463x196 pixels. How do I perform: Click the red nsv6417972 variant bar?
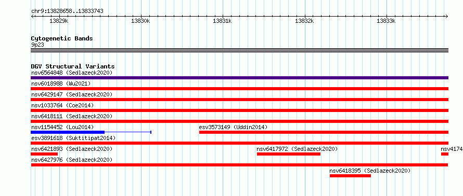click(x=289, y=154)
